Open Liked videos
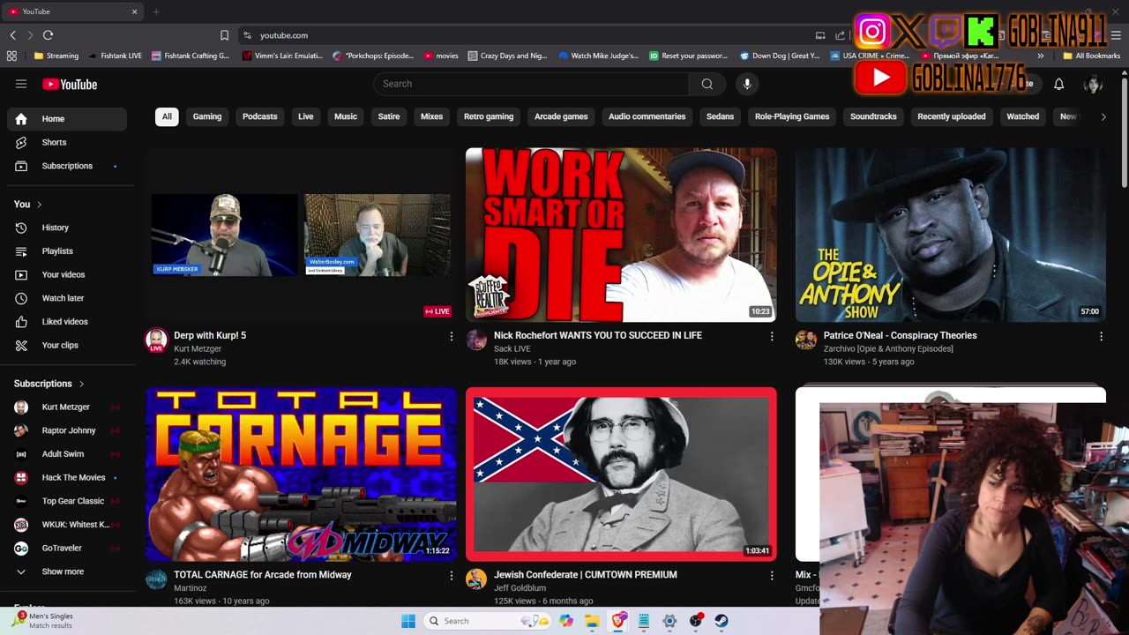This screenshot has width=1129, height=635. click(67, 322)
